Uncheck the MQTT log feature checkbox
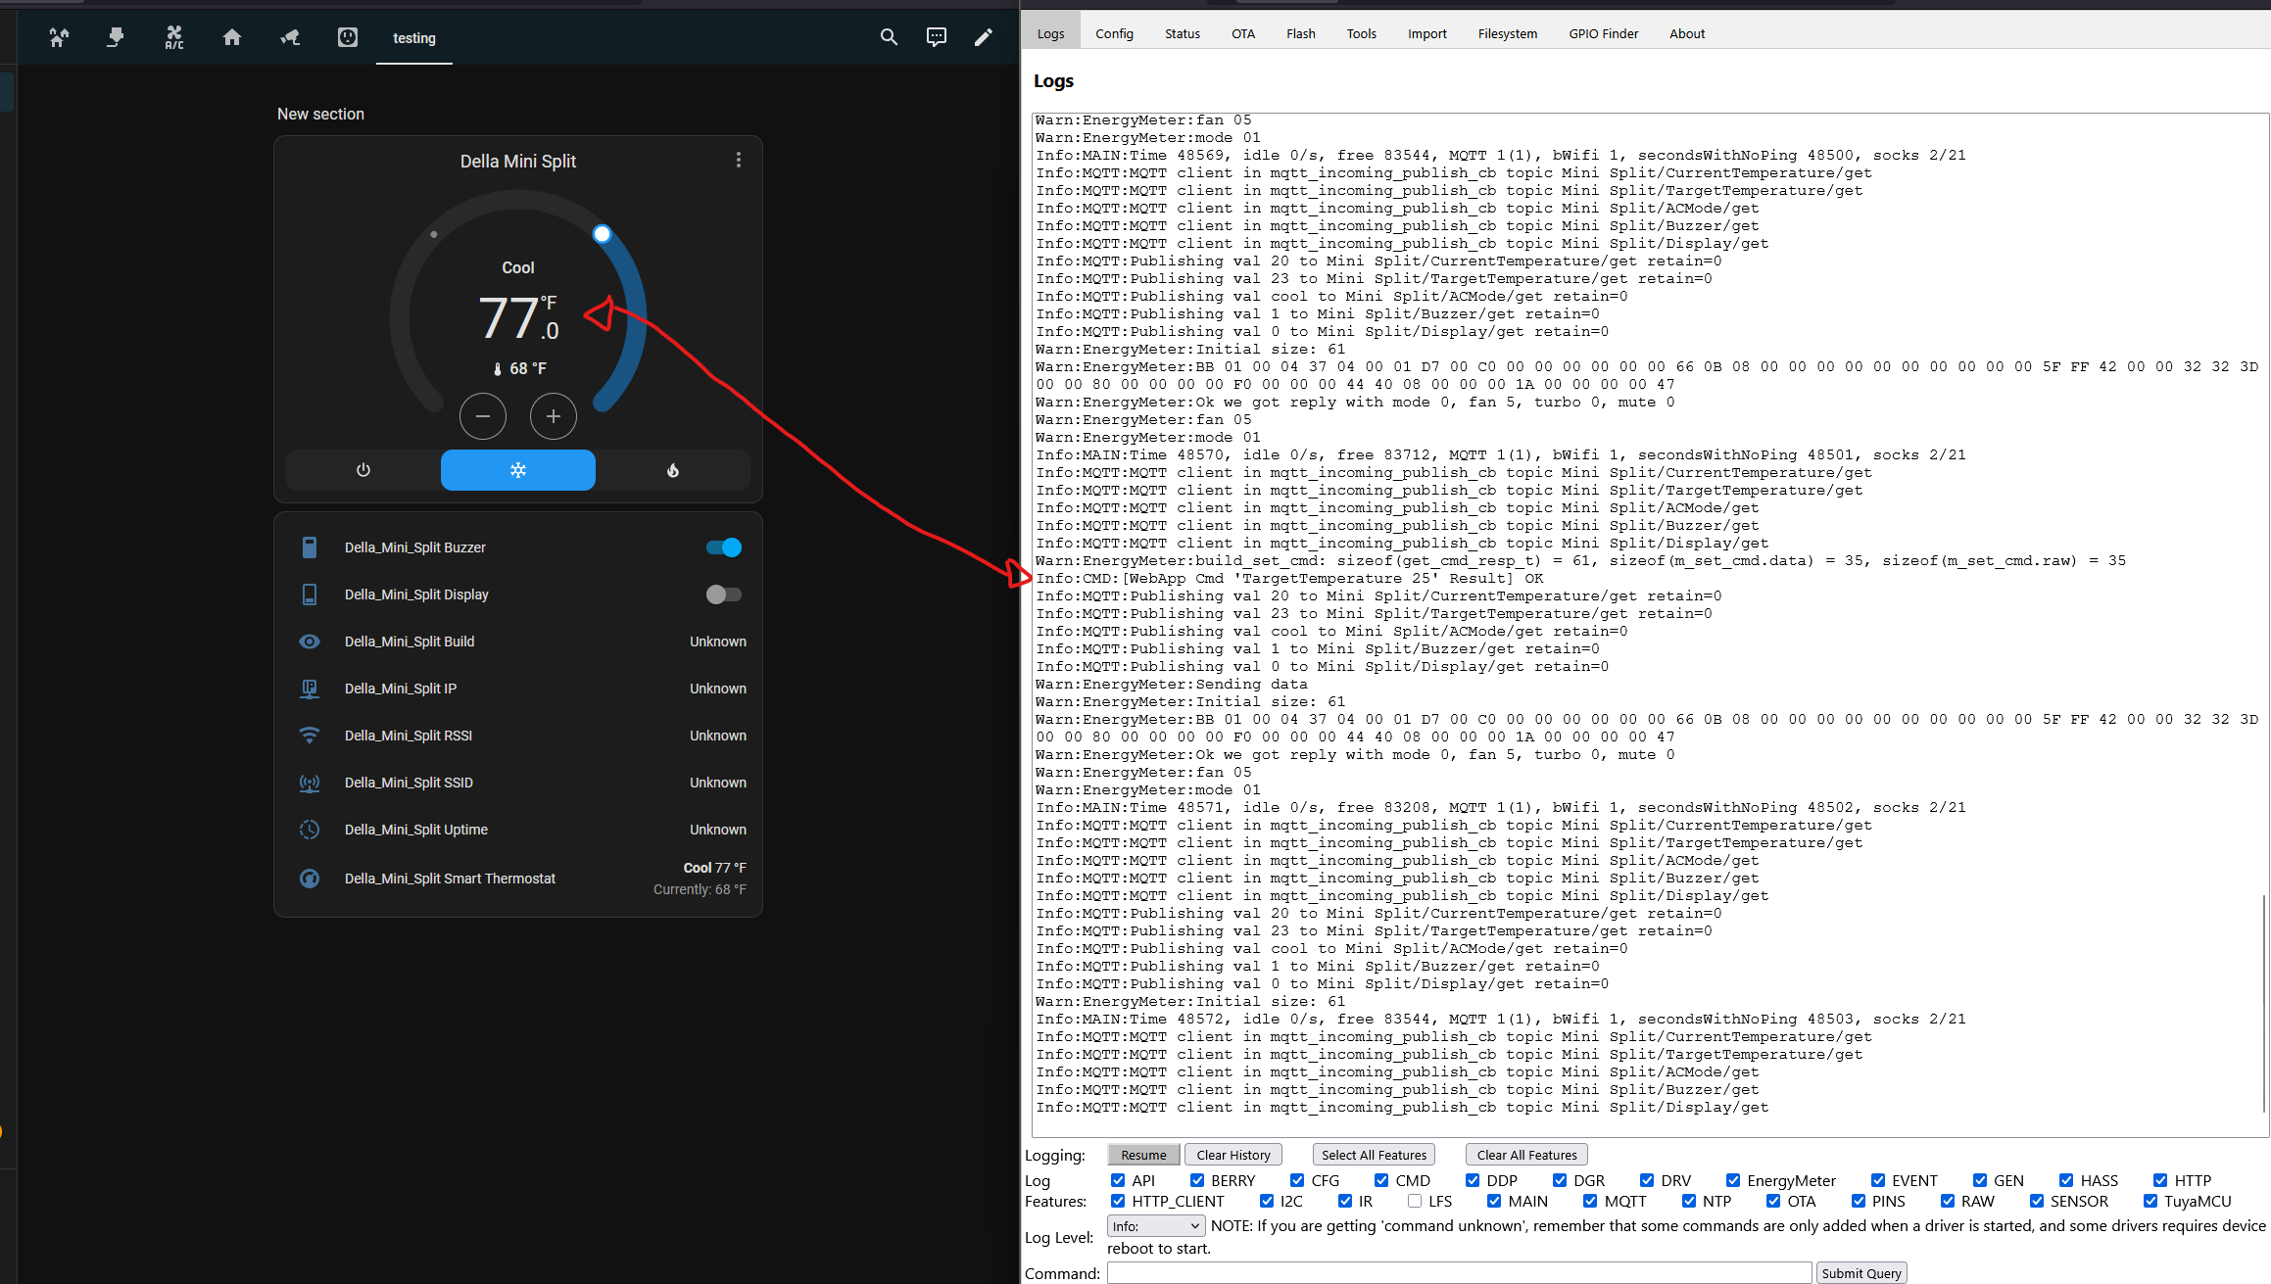Image resolution: width=2271 pixels, height=1284 pixels. [x=1589, y=1201]
